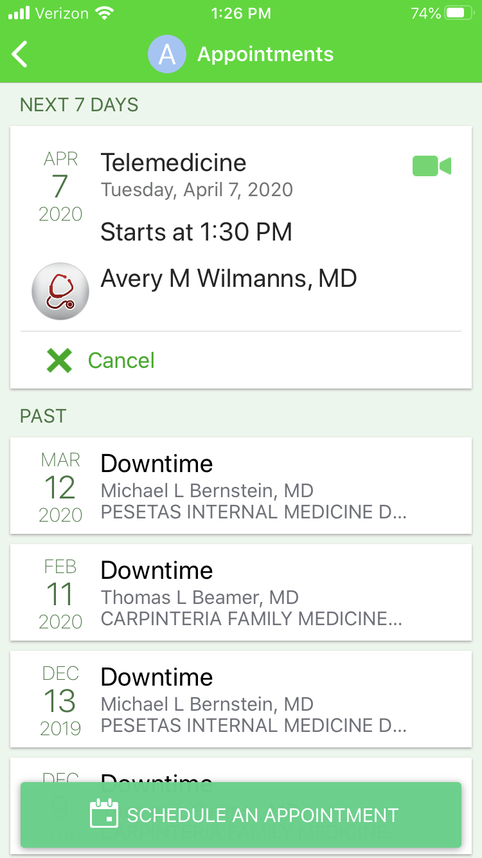Open the profile avatar labeled A
The height and width of the screenshot is (858, 482).
167,54
